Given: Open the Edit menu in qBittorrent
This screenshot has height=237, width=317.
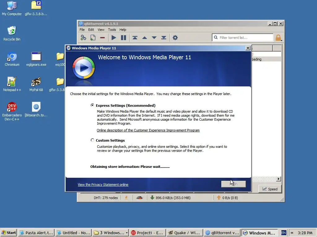Looking at the screenshot, I should click(x=91, y=30).
